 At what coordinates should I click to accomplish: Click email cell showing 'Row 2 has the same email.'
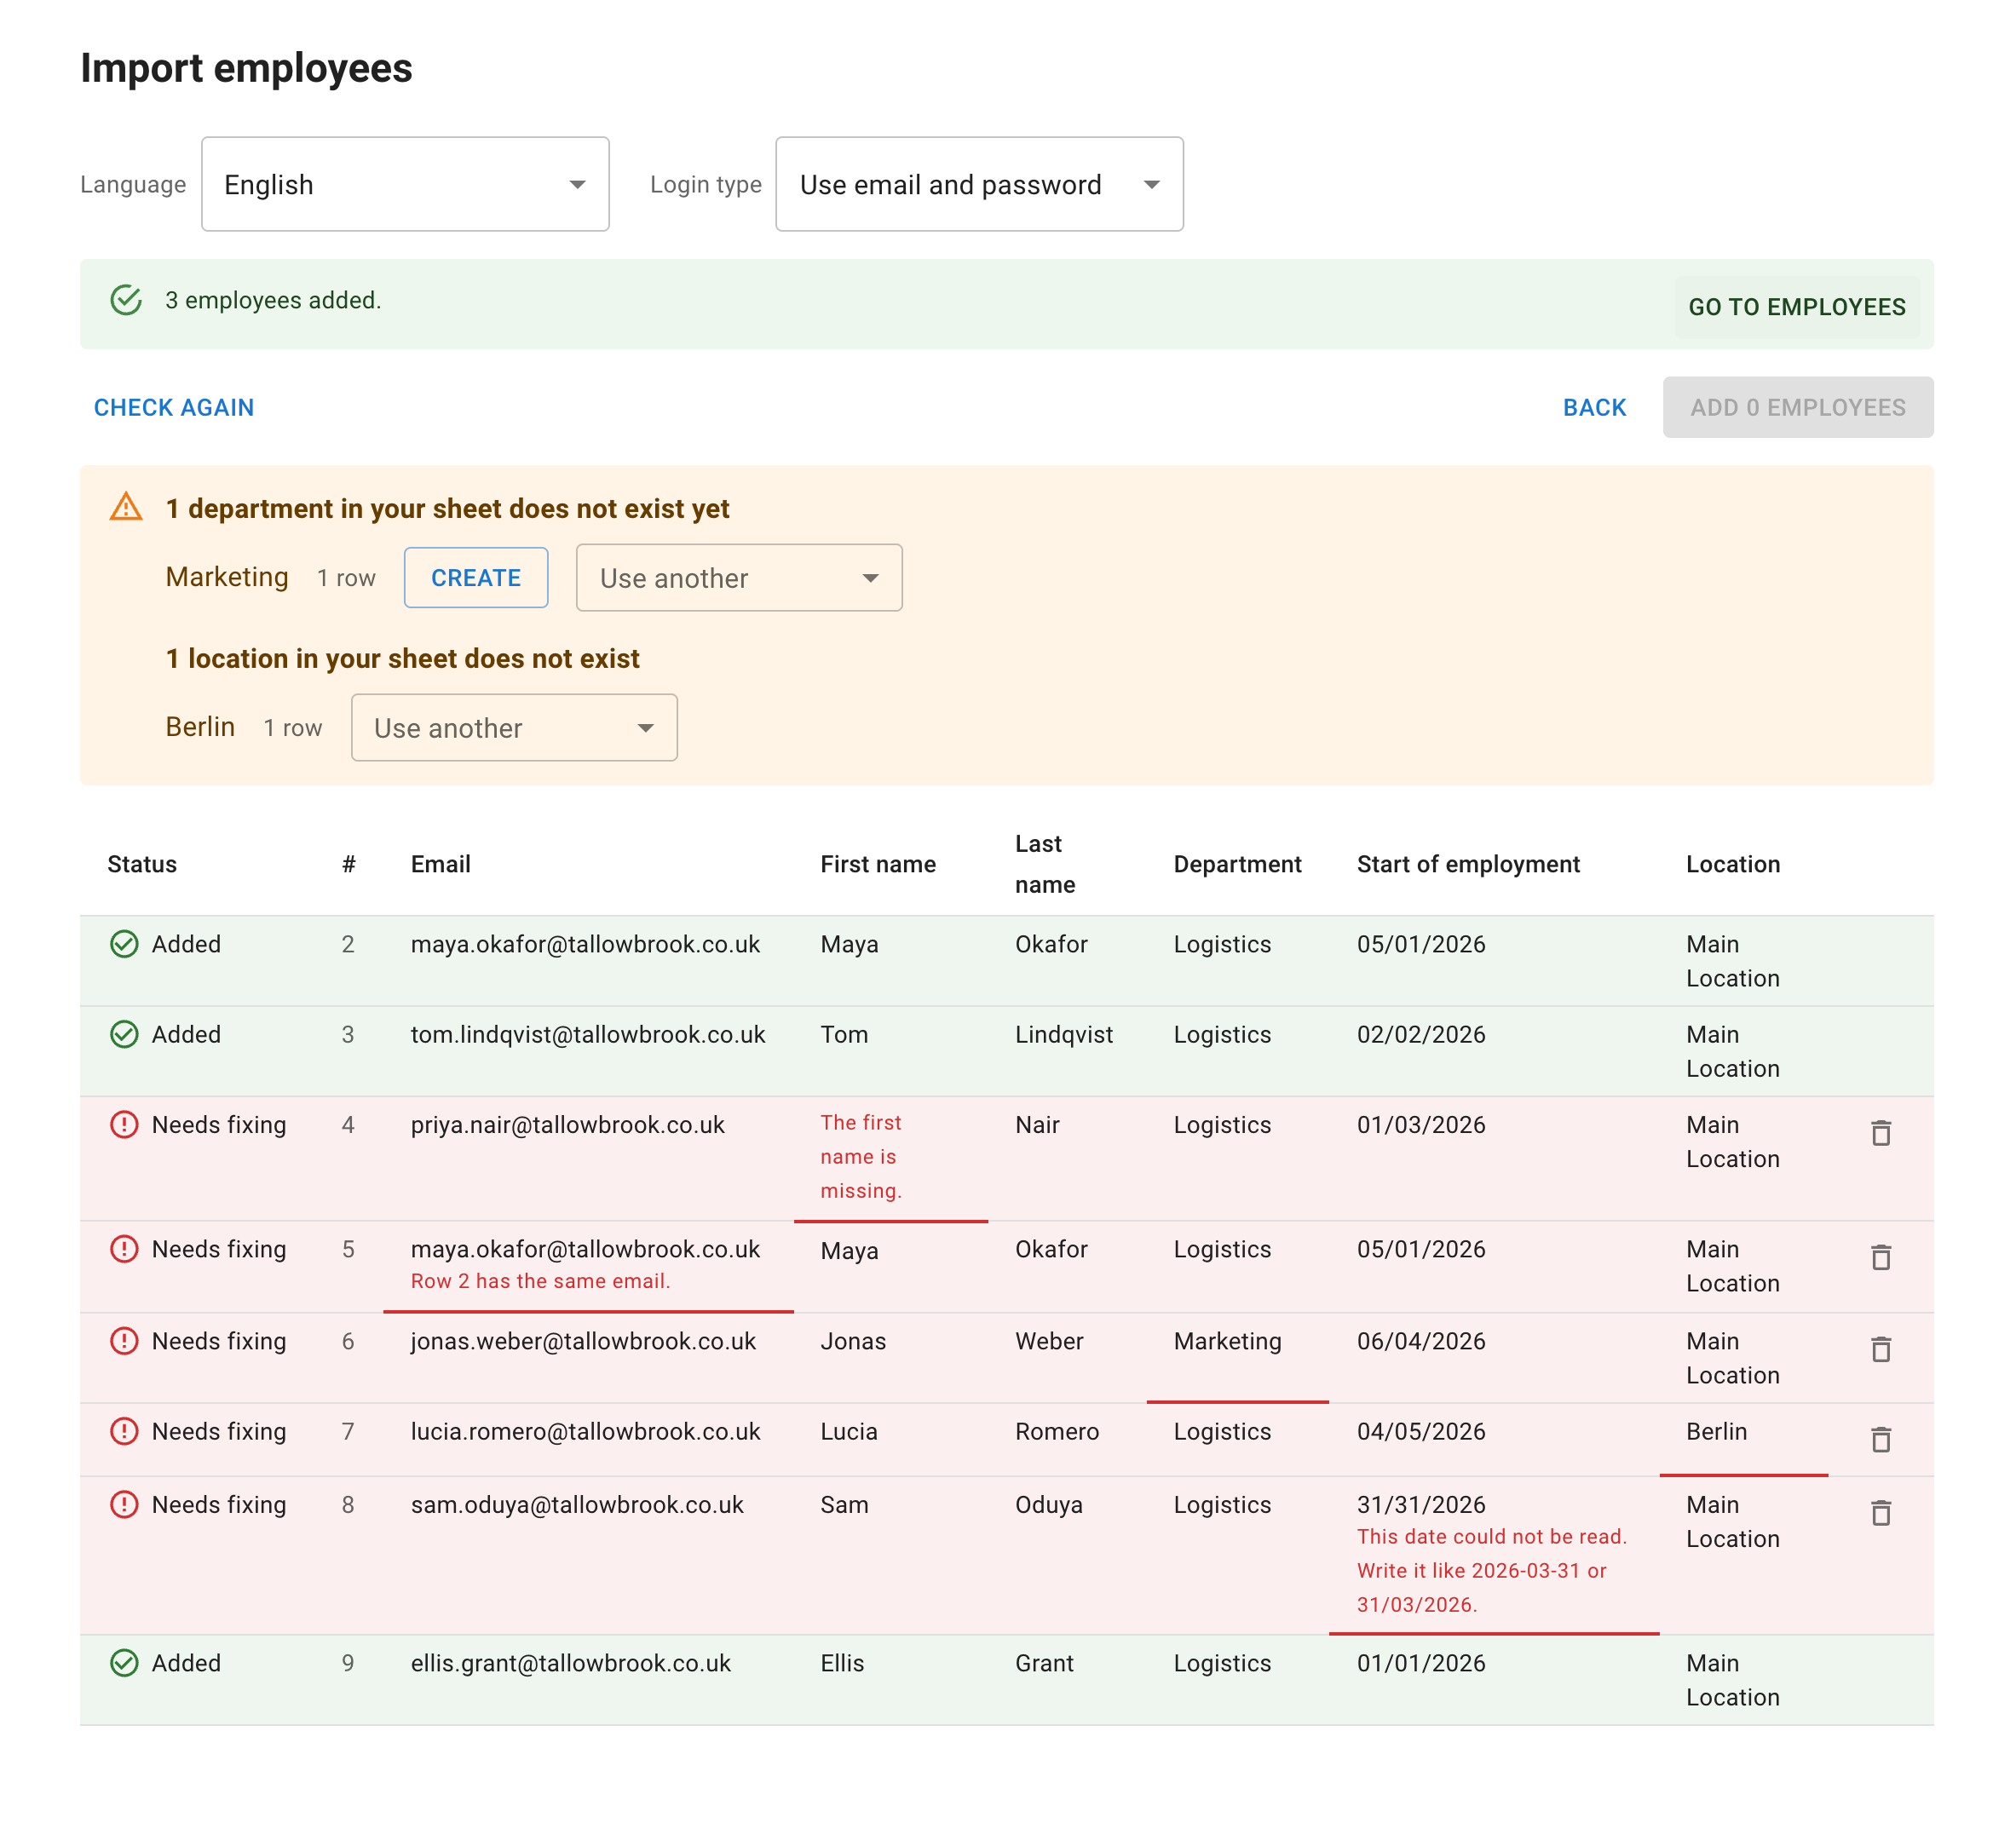point(588,1266)
